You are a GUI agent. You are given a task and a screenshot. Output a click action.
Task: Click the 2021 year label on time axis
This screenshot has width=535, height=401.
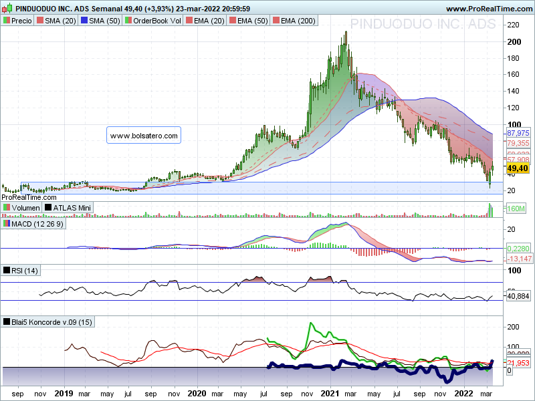(330, 394)
